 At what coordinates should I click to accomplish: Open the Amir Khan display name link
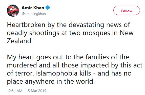[33, 8]
